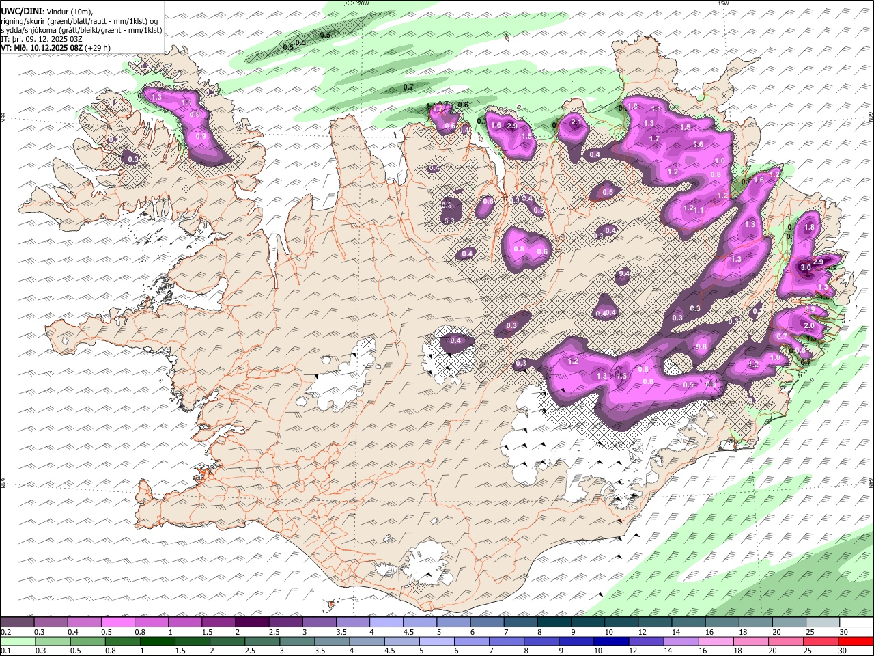Click the 15W longitude label
The width and height of the screenshot is (874, 656).
coord(724,3)
